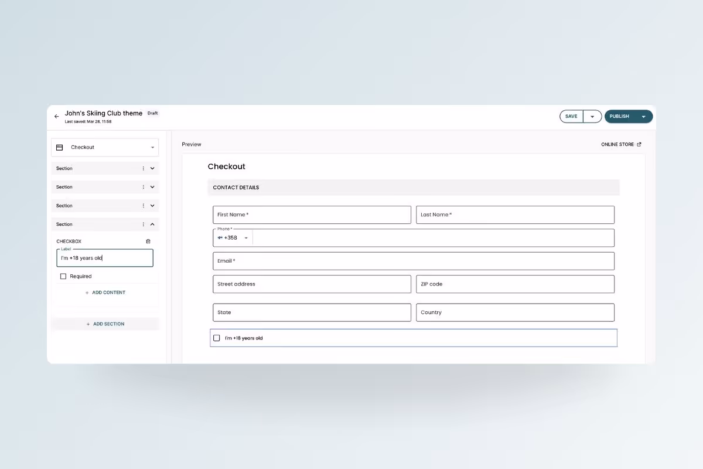Screen dimensions: 703x469
Task: Click the plus icon beside ADD CONTENT
Action: pos(87,292)
